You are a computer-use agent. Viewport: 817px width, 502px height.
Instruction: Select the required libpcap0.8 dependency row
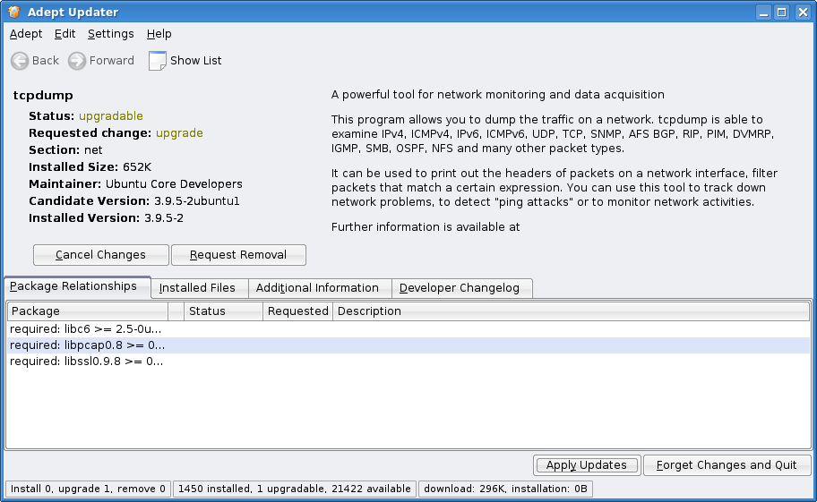[88, 345]
